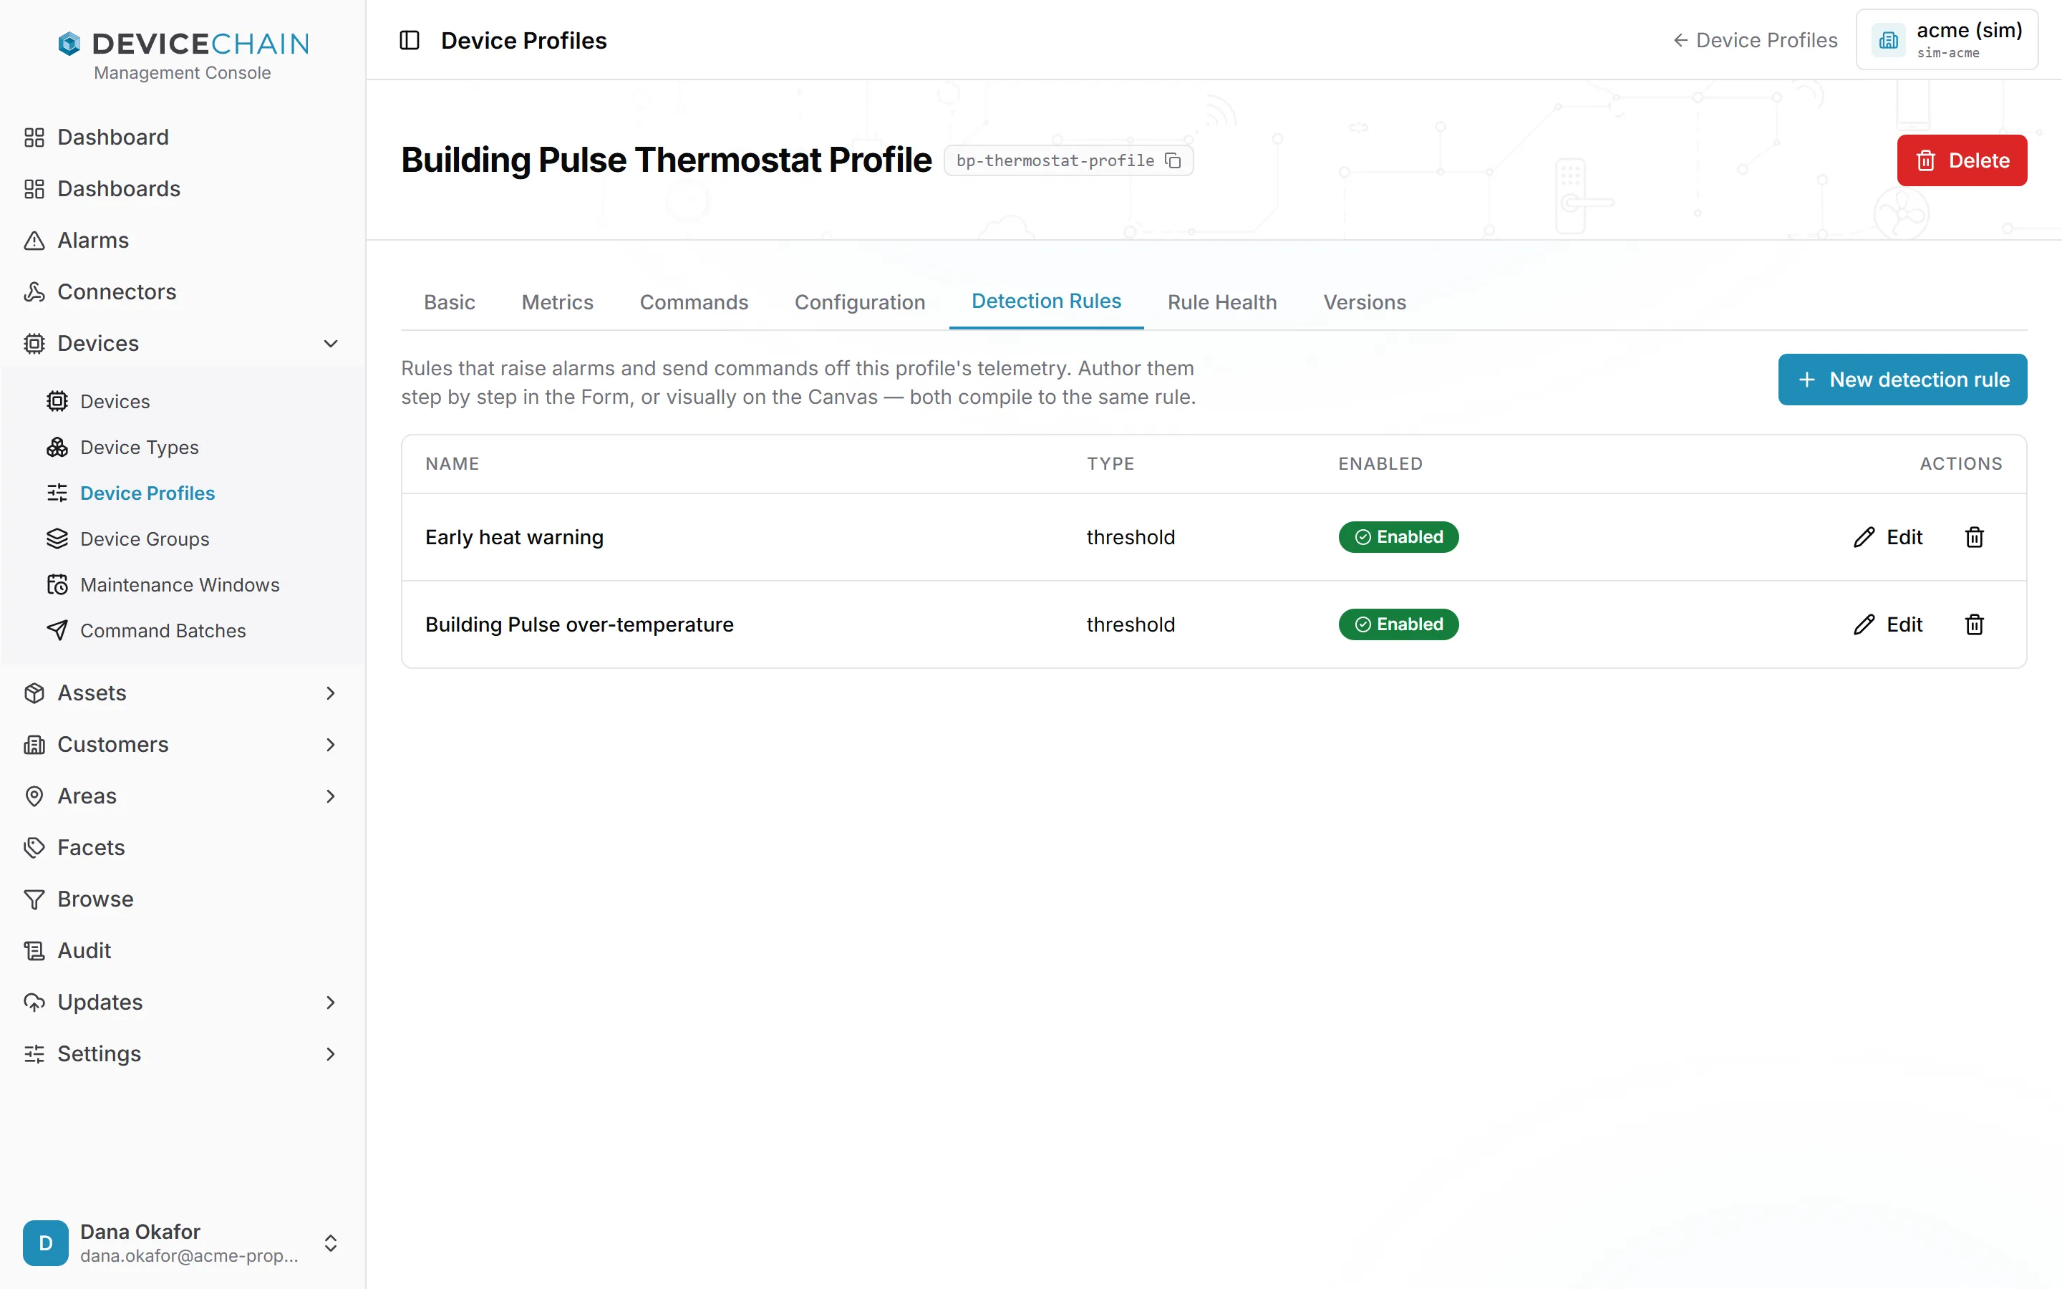The image size is (2062, 1289).
Task: Open Dashboards in the sidebar
Action: point(118,188)
